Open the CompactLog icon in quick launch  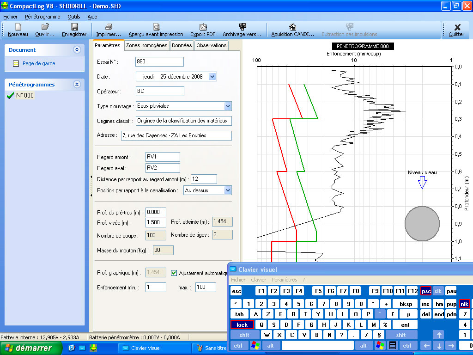[x=93, y=348]
